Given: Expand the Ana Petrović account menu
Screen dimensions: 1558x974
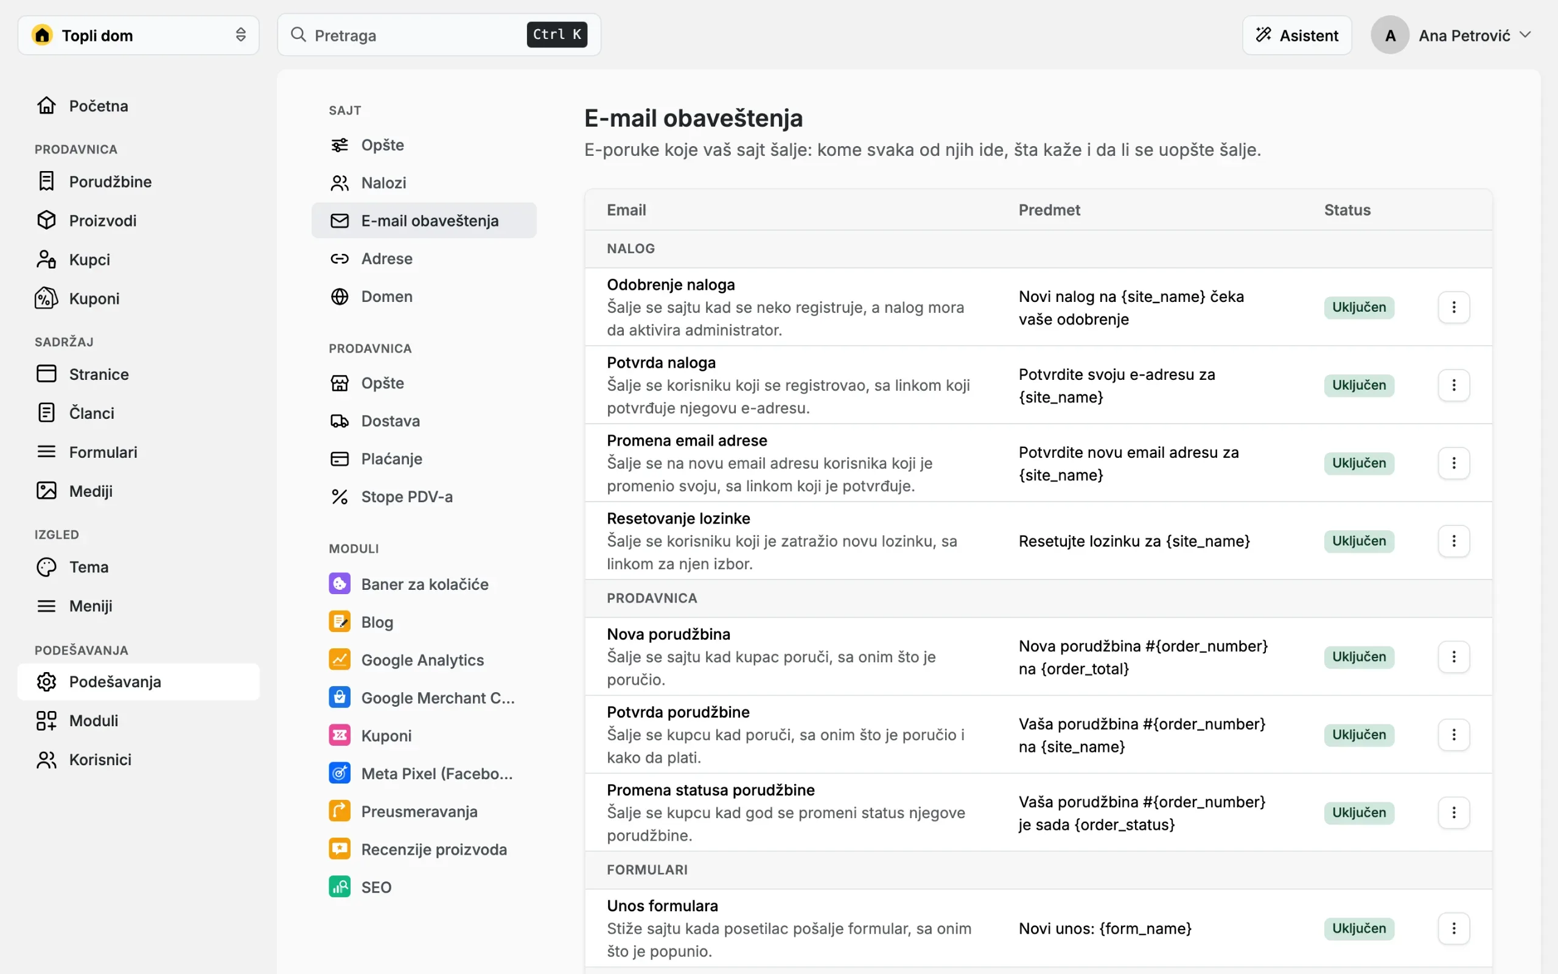Looking at the screenshot, I should 1451,35.
